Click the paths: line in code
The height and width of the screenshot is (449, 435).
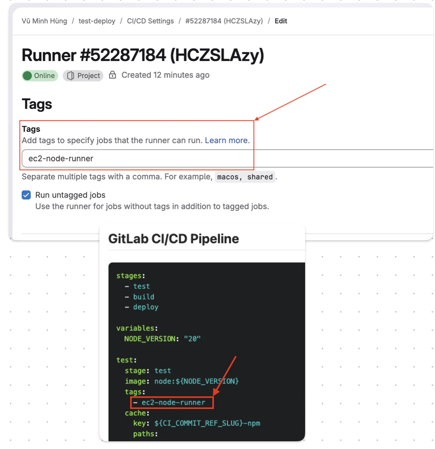(x=146, y=434)
